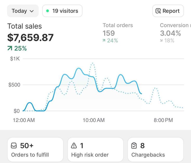Tap the green up arrow beside 25%
Image resolution: width=191 pixels, height=163 pixels.
(10, 48)
